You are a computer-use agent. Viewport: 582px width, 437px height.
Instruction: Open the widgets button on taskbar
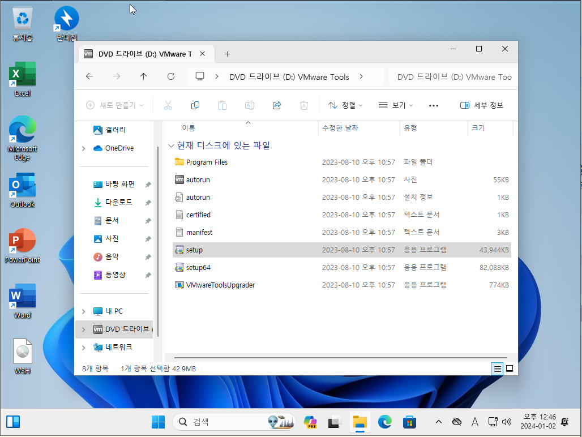click(13, 422)
